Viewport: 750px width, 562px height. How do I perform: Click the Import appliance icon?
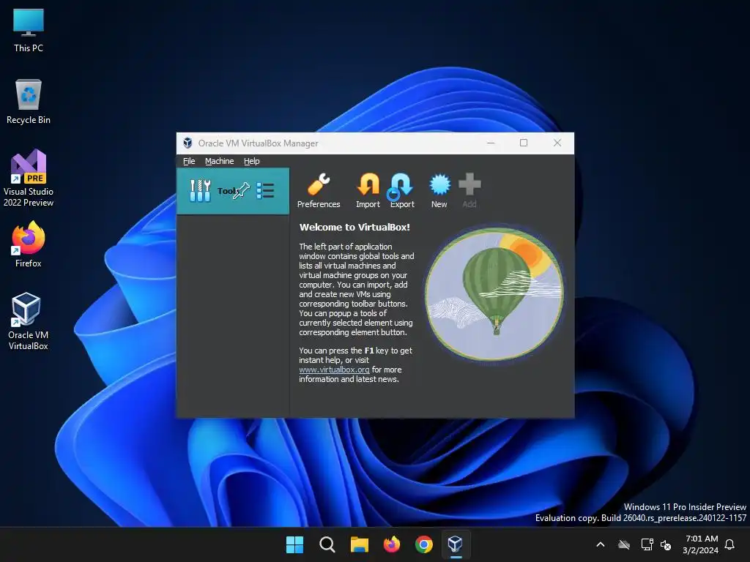[x=368, y=191]
